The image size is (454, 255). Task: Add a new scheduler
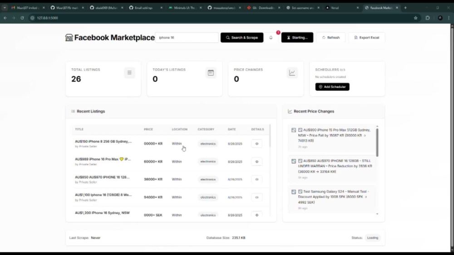(332, 87)
